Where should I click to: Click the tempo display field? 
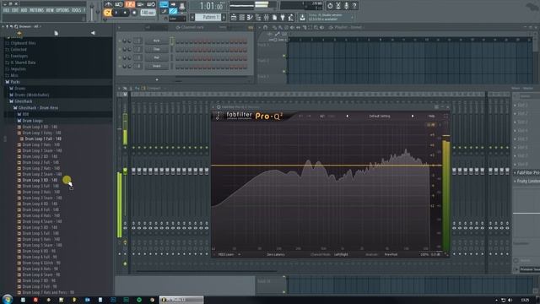click(x=148, y=13)
